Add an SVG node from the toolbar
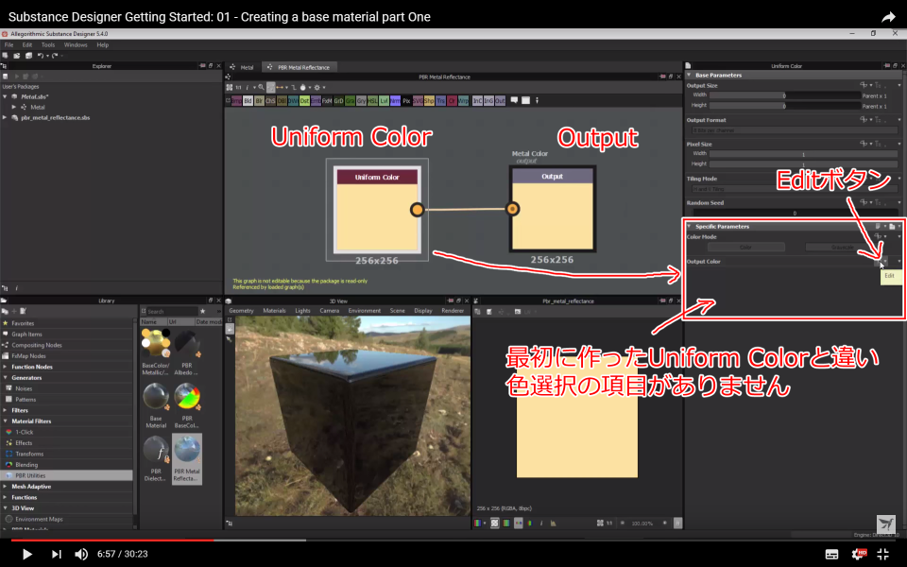The image size is (907, 567). tap(418, 101)
